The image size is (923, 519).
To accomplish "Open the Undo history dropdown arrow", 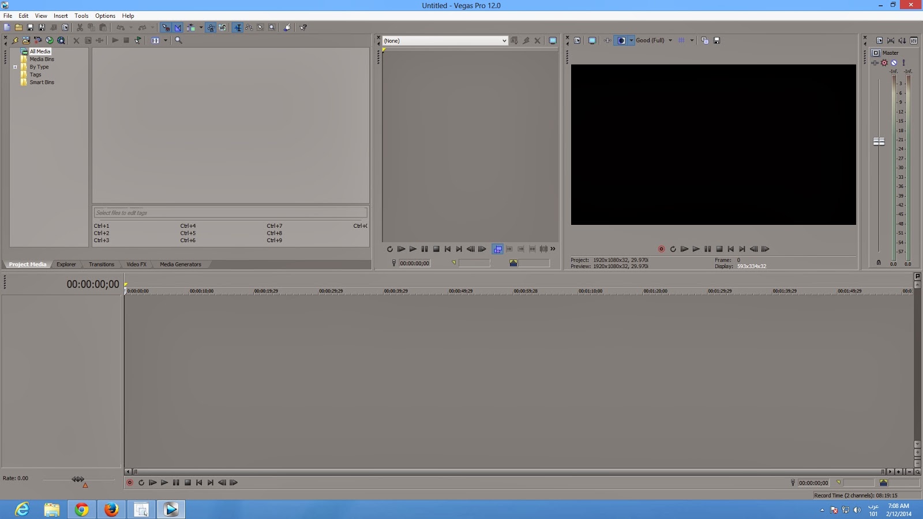I will point(131,27).
